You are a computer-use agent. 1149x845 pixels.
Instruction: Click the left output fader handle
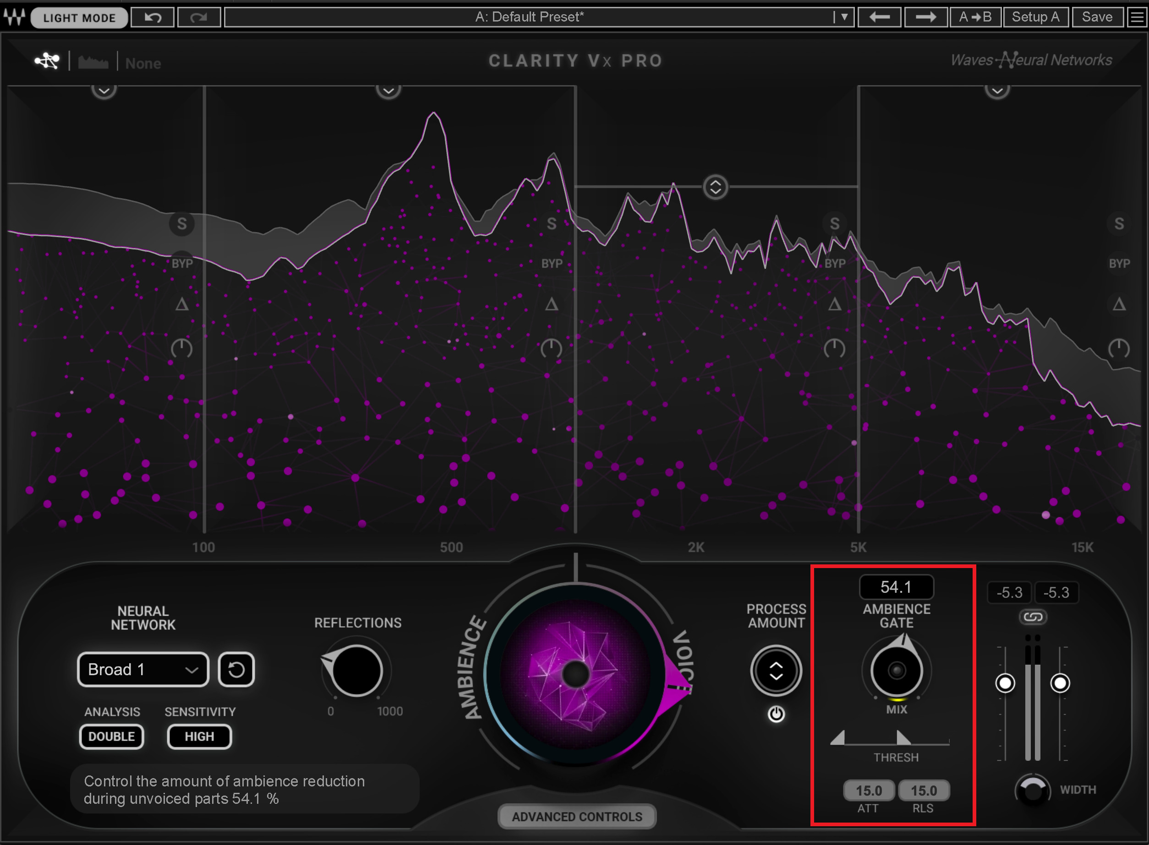1005,683
